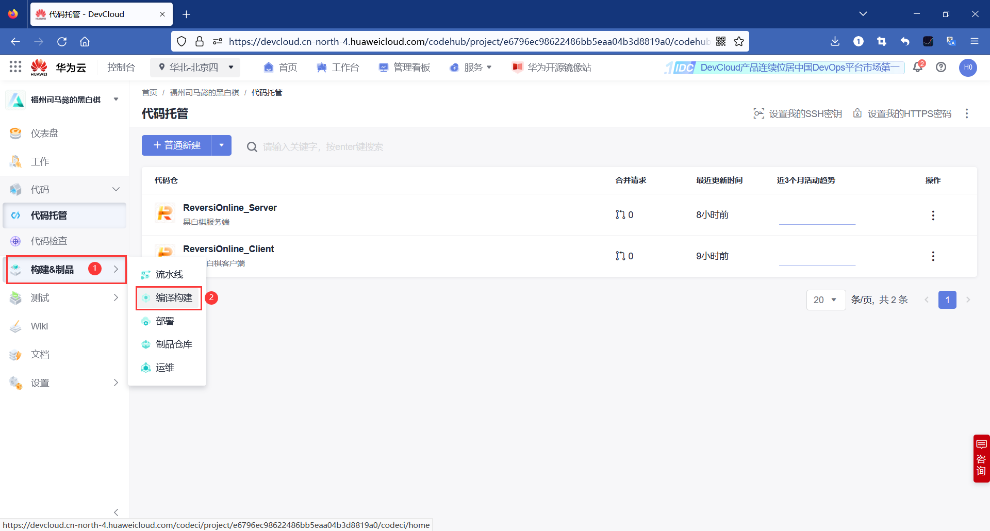The image size is (990, 531).
Task: Reload the current page
Action: [x=62, y=41]
